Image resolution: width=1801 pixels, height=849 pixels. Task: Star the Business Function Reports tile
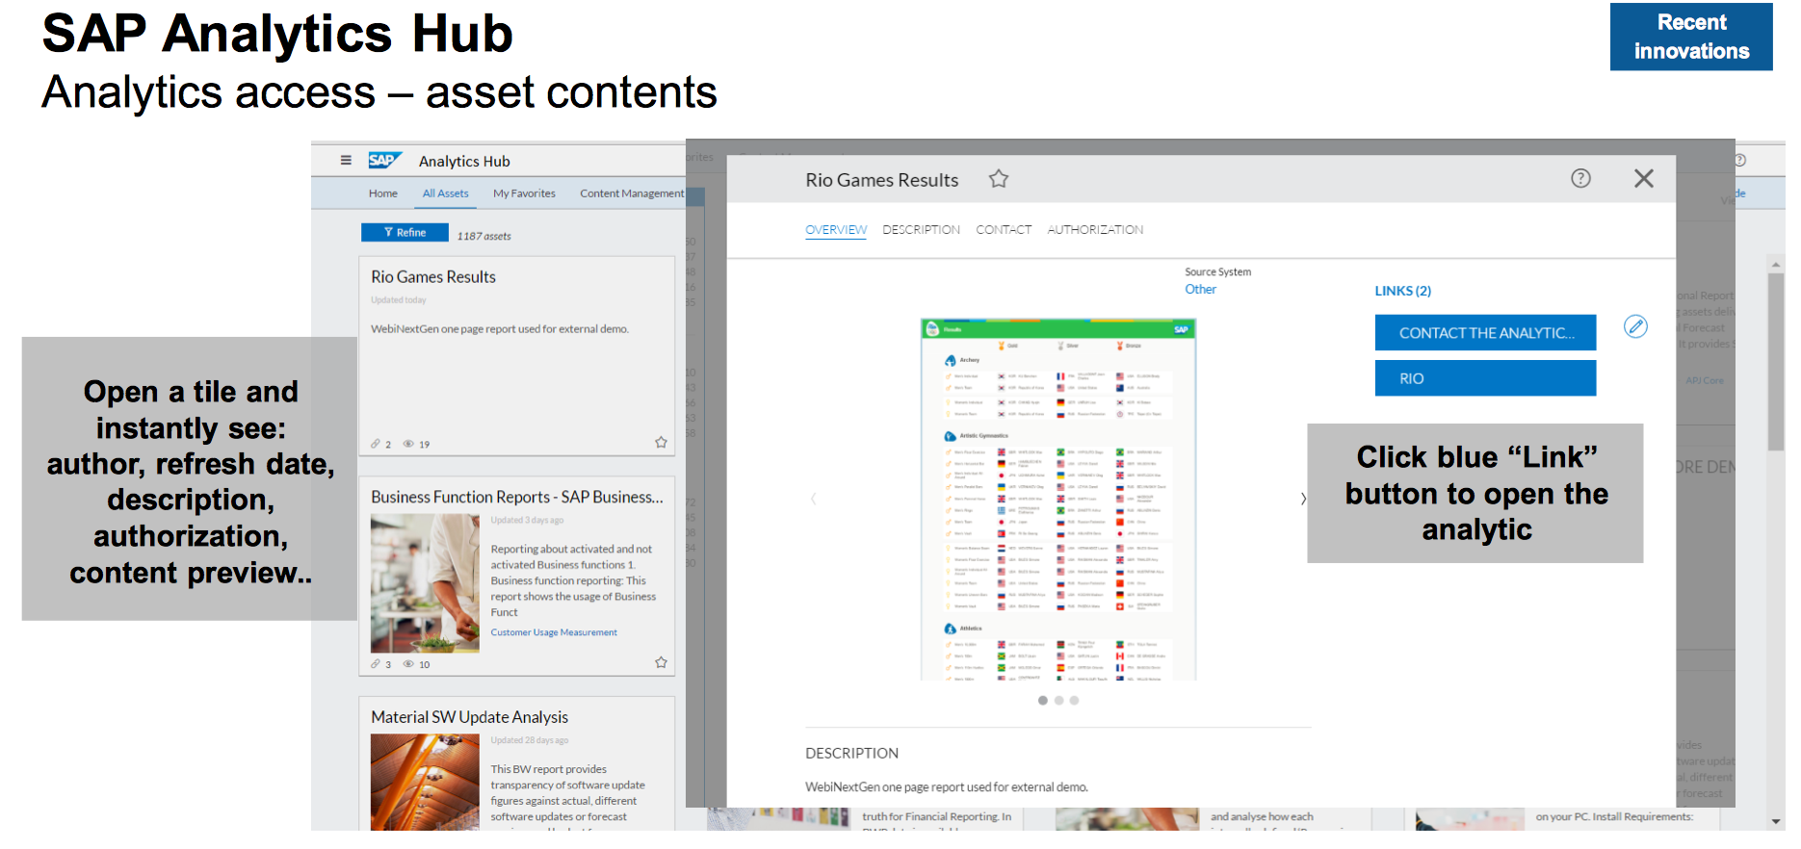coord(661,662)
